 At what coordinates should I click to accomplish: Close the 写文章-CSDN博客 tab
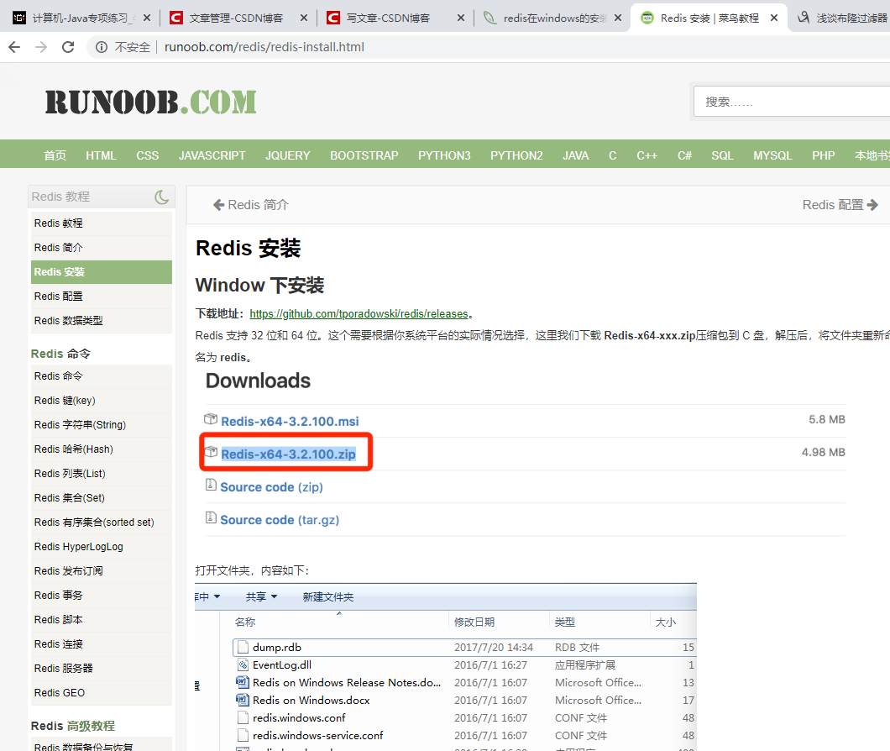tap(461, 18)
